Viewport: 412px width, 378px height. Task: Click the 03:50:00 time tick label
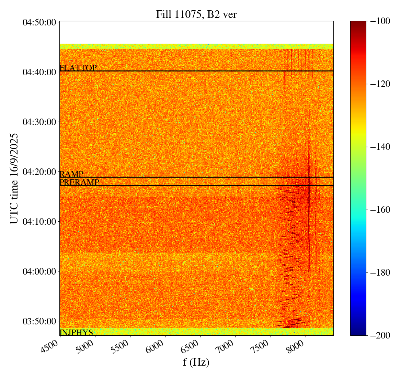(39, 321)
